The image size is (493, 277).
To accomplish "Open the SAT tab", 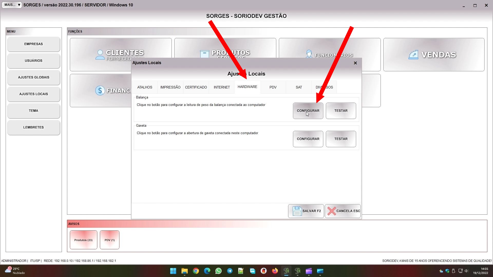I will [299, 87].
